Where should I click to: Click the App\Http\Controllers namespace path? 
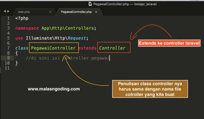[x=68, y=28]
